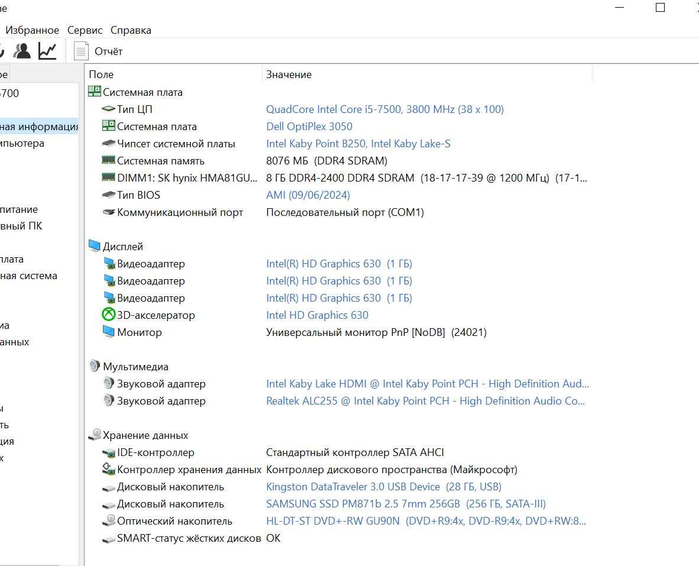The image size is (699, 566).
Task: Open the Intel Kaby Lake HDMI audio link
Action: pos(427,384)
